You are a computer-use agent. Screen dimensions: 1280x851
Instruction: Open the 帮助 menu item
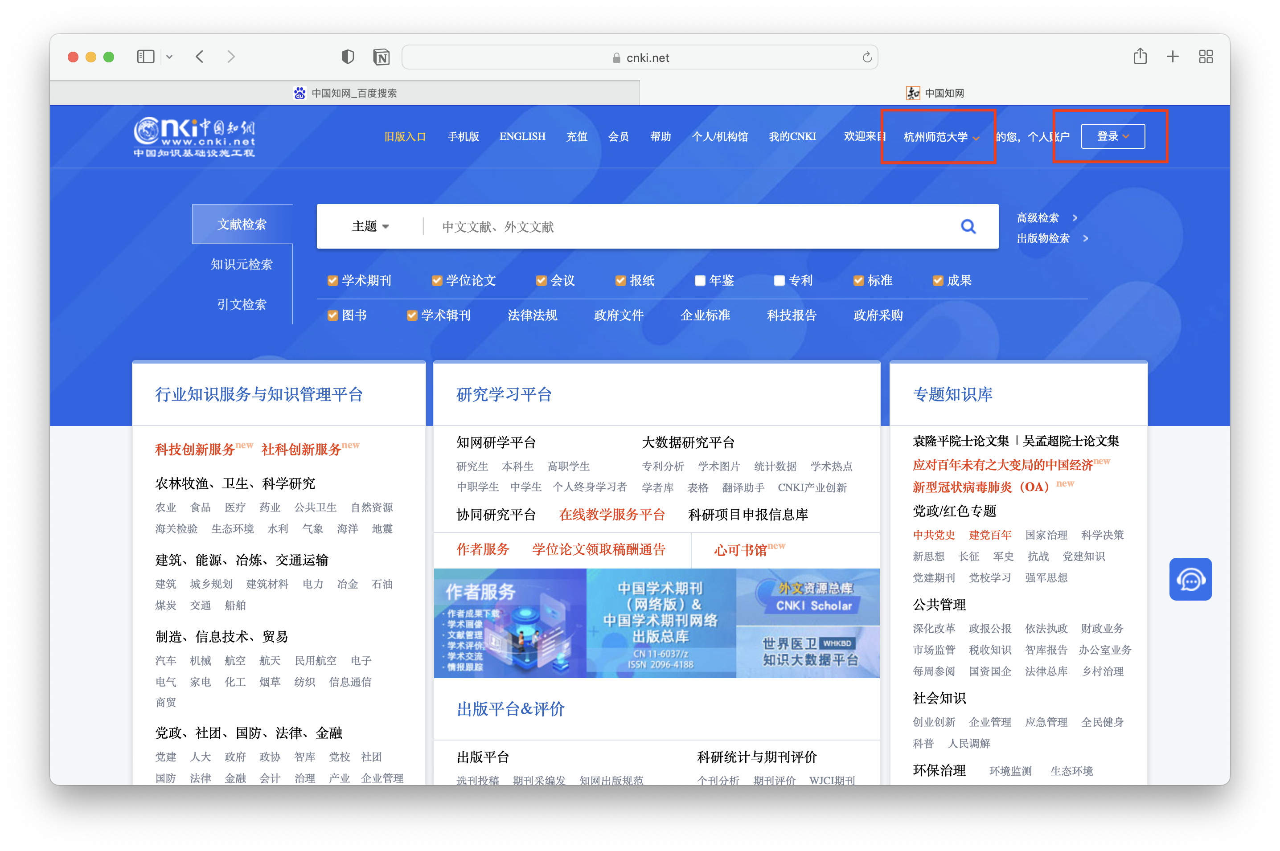[x=661, y=137]
